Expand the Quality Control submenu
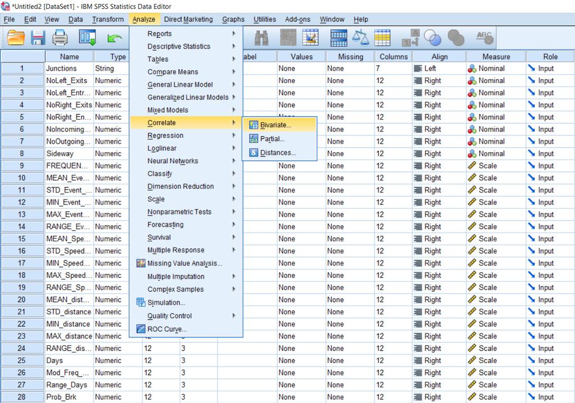This screenshot has width=575, height=403. [x=186, y=316]
